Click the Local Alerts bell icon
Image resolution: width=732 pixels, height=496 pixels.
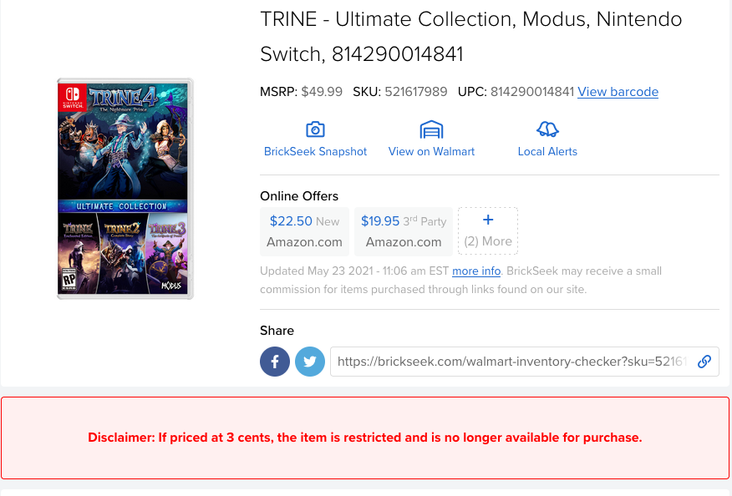tap(547, 129)
